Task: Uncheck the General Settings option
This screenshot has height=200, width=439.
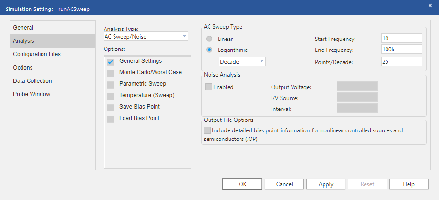Action: [x=111, y=62]
